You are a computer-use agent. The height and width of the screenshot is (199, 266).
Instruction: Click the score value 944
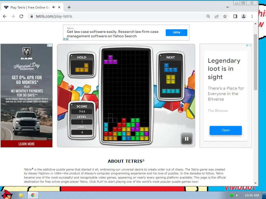coord(82,111)
